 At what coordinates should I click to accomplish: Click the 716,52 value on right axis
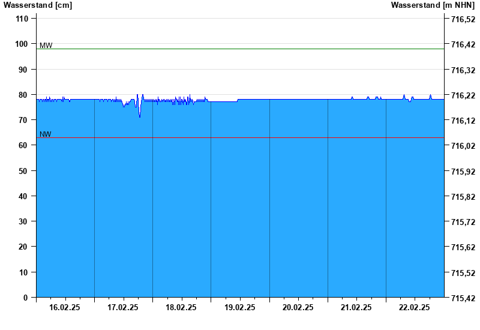click(463, 19)
